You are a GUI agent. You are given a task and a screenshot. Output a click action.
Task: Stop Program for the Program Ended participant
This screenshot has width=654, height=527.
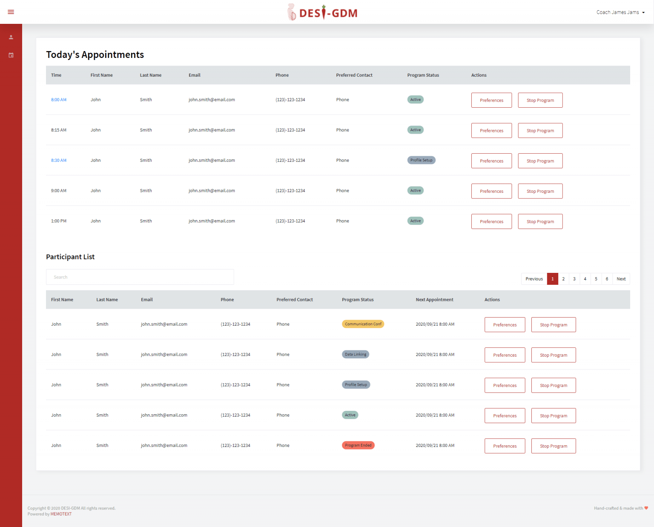[x=553, y=446]
